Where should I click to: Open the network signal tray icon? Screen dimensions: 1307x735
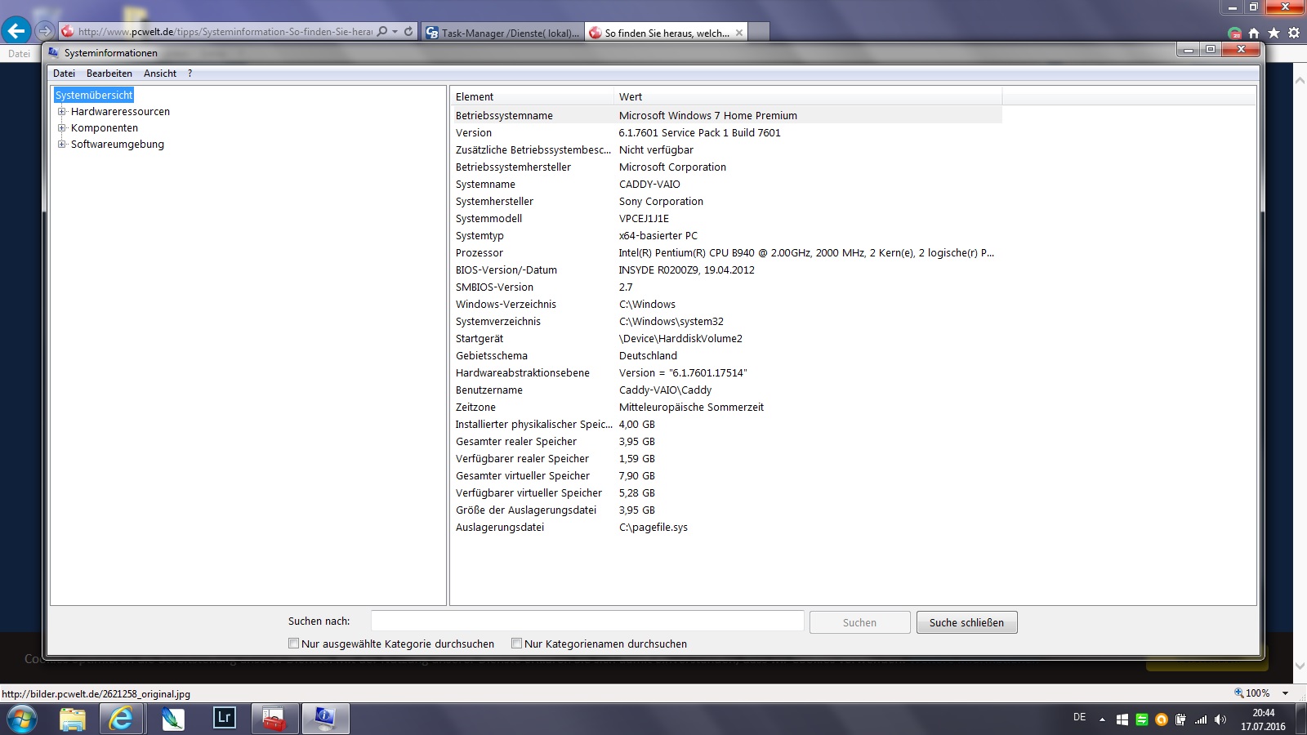click(x=1201, y=719)
